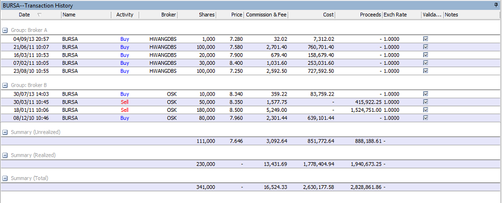Select the date 07/02/11 10:05

pos(31,63)
